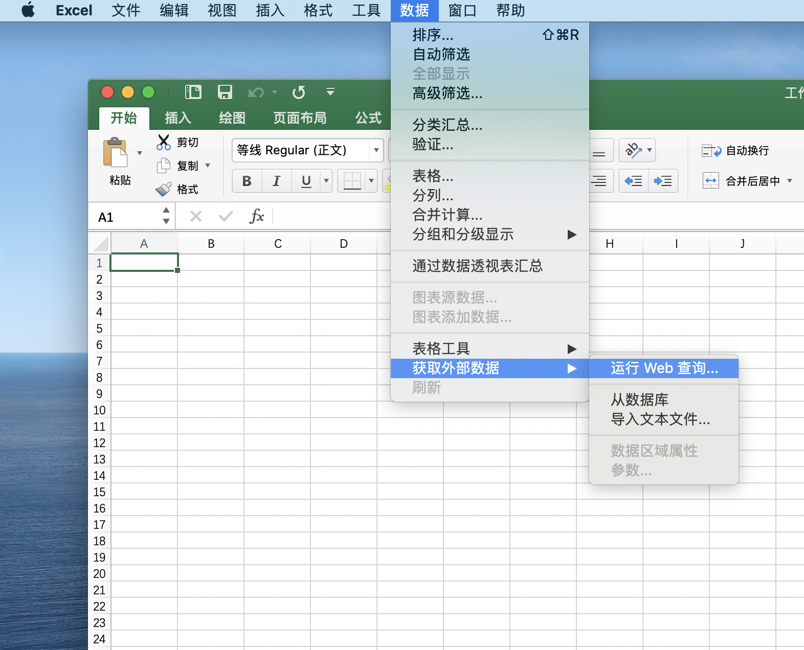Open the 插入 menu in menu bar
The width and height of the screenshot is (804, 650).
[270, 10]
